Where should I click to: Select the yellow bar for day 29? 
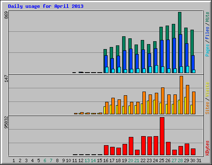(x=185, y=106)
